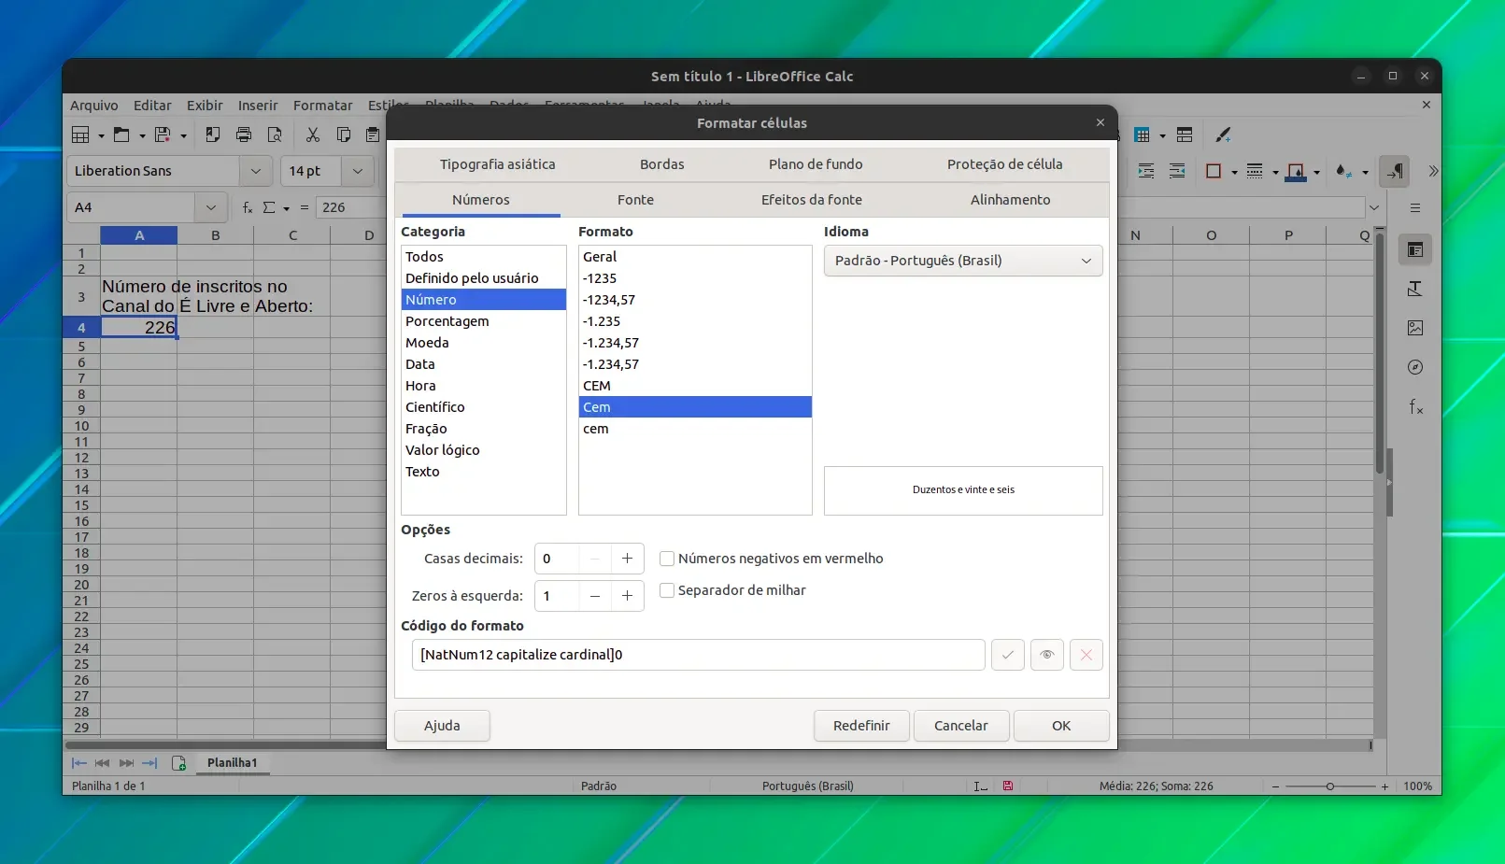1505x864 pixels.
Task: Click the OK button
Action: tap(1061, 726)
